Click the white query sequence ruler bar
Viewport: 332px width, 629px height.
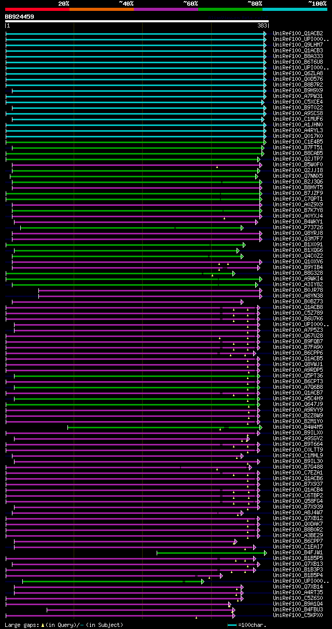tap(137, 21)
